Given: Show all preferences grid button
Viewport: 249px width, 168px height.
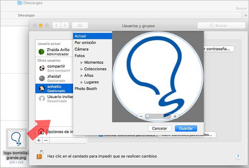Looking at the screenshot, I should pyautogui.click(x=80, y=26).
